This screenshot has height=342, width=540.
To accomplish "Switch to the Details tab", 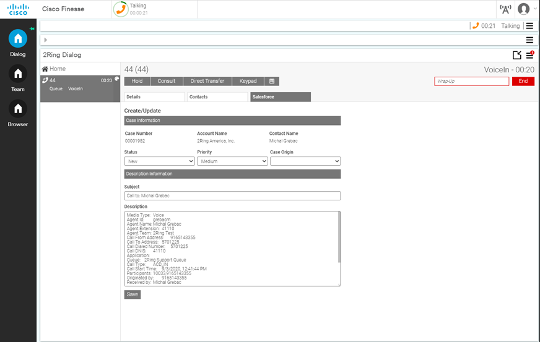I will click(x=154, y=97).
